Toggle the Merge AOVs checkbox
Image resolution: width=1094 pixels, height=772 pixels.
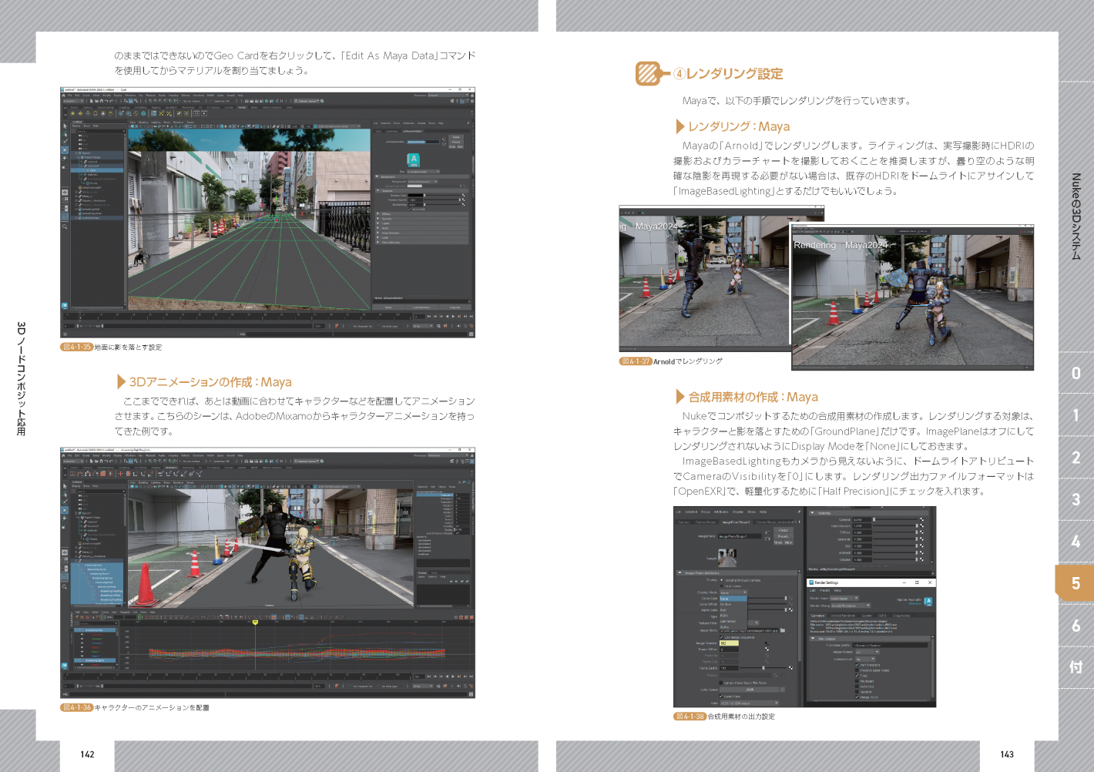(x=857, y=696)
